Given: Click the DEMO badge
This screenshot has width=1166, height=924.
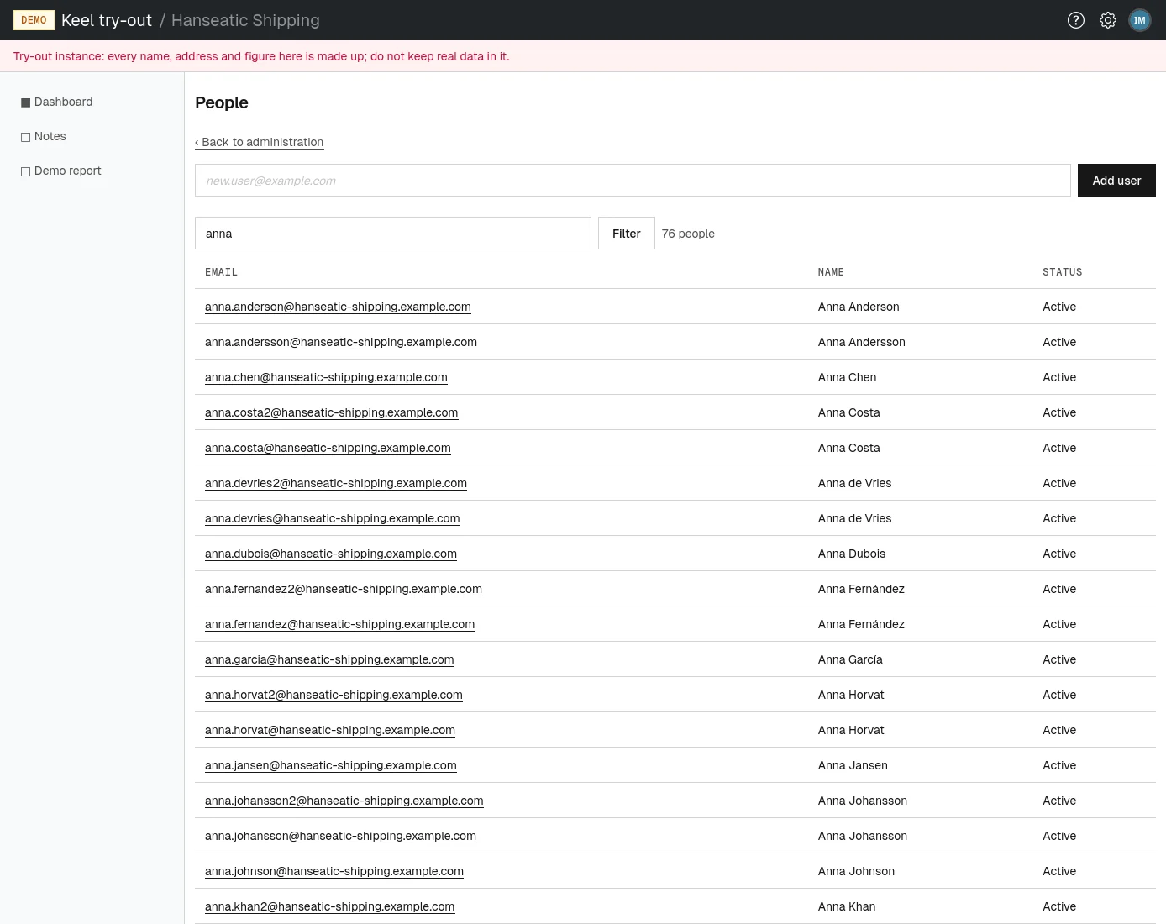Looking at the screenshot, I should (34, 20).
